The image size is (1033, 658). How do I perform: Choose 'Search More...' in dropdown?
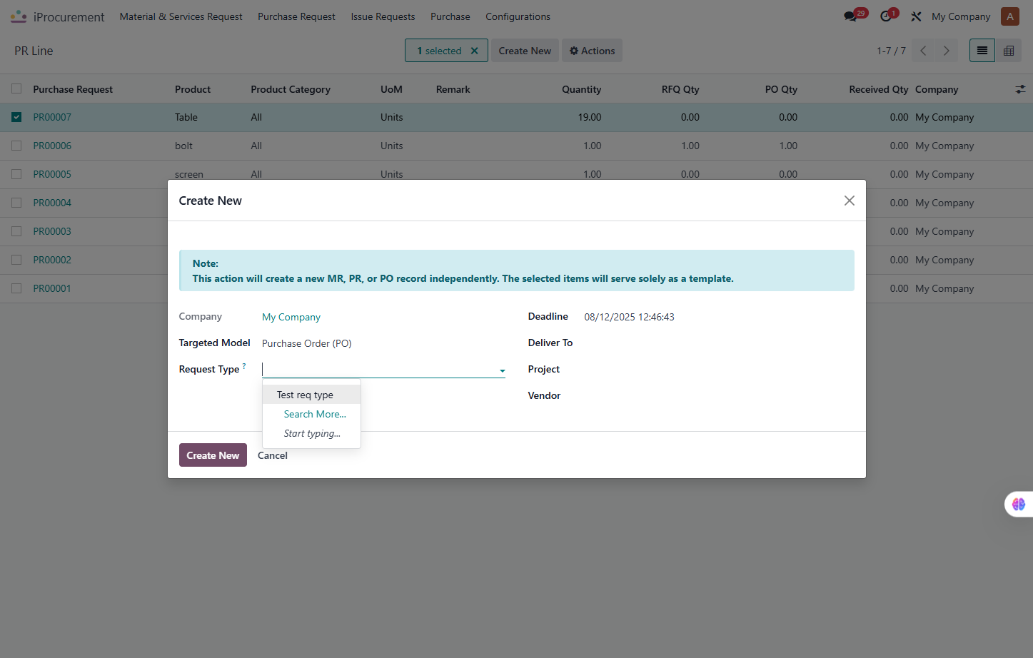[x=311, y=414]
